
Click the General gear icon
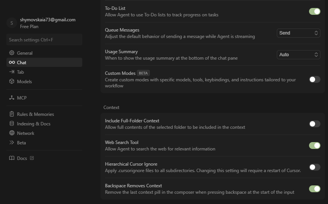pyautogui.click(x=12, y=53)
